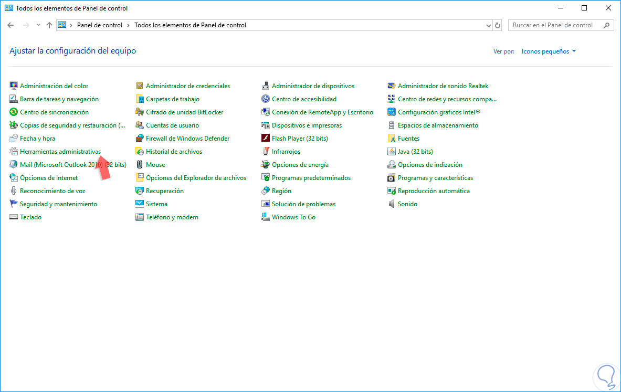
Task: Expand the Iconos pequeños view dropdown
Action: (x=549, y=51)
